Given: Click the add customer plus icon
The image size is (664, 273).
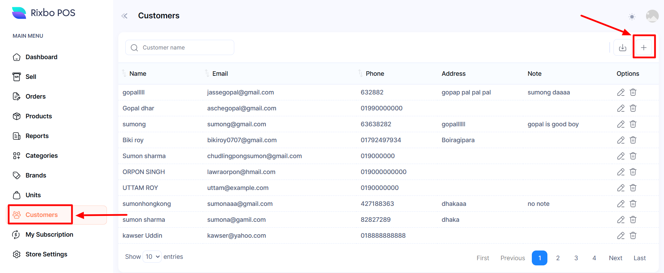Looking at the screenshot, I should (x=643, y=47).
